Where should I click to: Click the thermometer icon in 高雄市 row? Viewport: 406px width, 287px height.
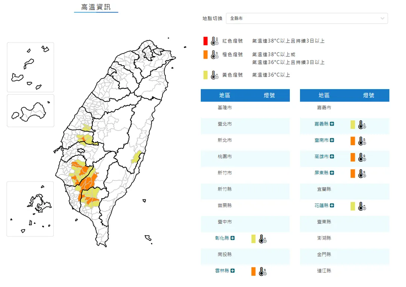tap(362, 158)
